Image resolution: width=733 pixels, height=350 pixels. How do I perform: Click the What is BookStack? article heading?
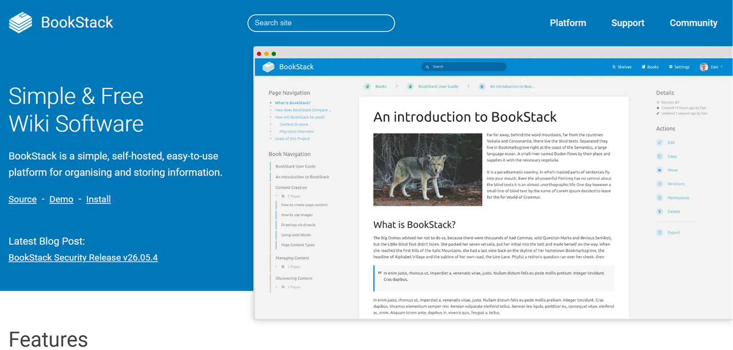(x=415, y=224)
